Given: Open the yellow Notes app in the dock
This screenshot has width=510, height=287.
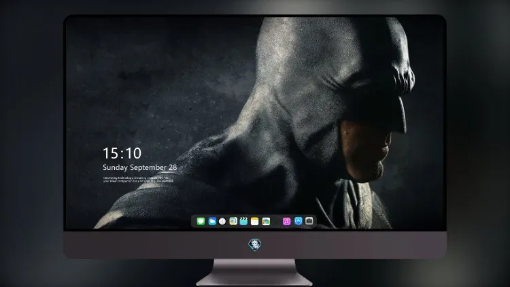Looking at the screenshot, I should coord(255,221).
